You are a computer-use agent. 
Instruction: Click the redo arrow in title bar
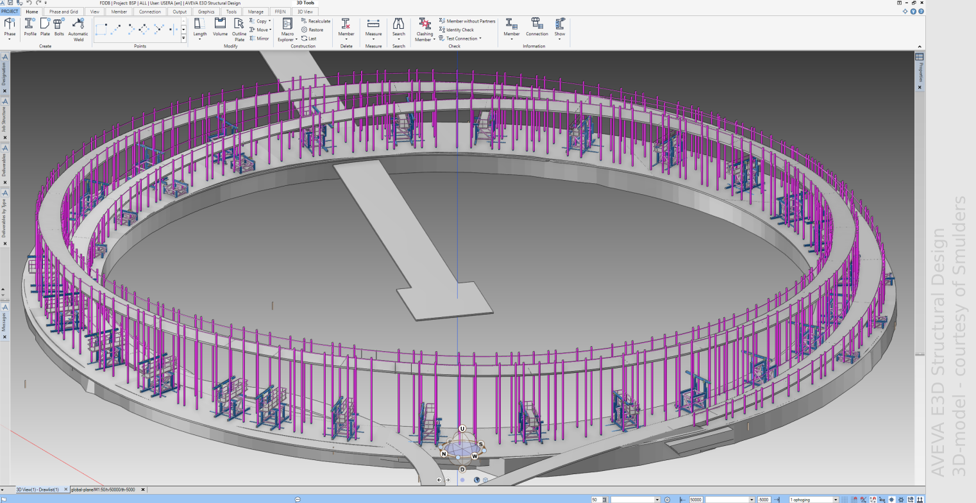[x=38, y=3]
